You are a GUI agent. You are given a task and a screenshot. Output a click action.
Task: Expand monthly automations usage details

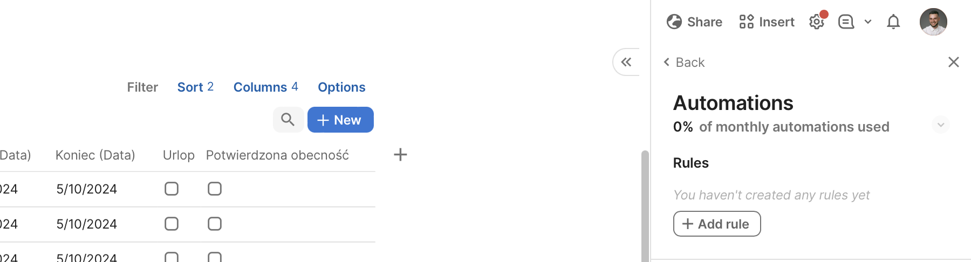[x=940, y=125]
